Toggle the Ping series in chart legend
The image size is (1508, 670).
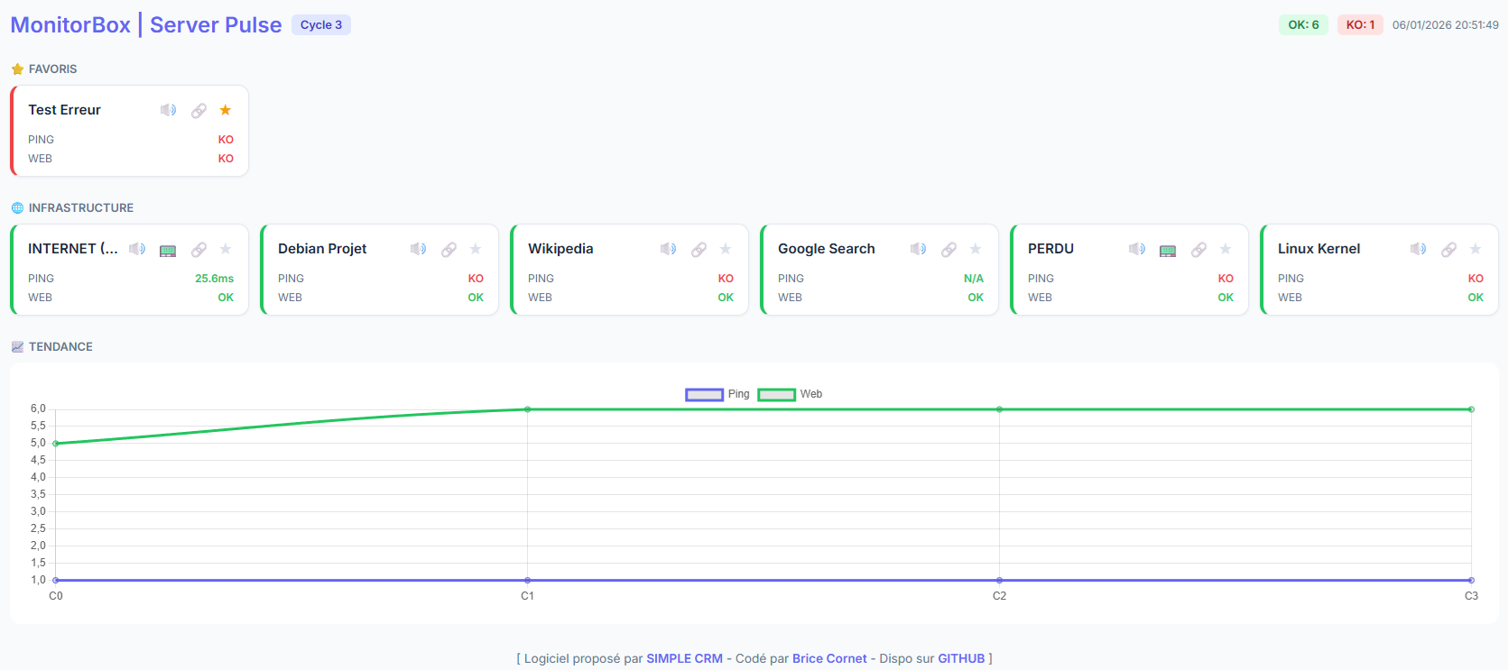tap(717, 394)
